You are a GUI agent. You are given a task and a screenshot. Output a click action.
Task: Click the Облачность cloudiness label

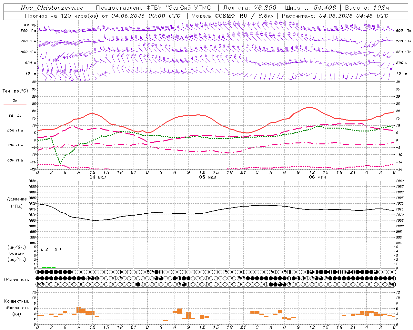pos(16,279)
